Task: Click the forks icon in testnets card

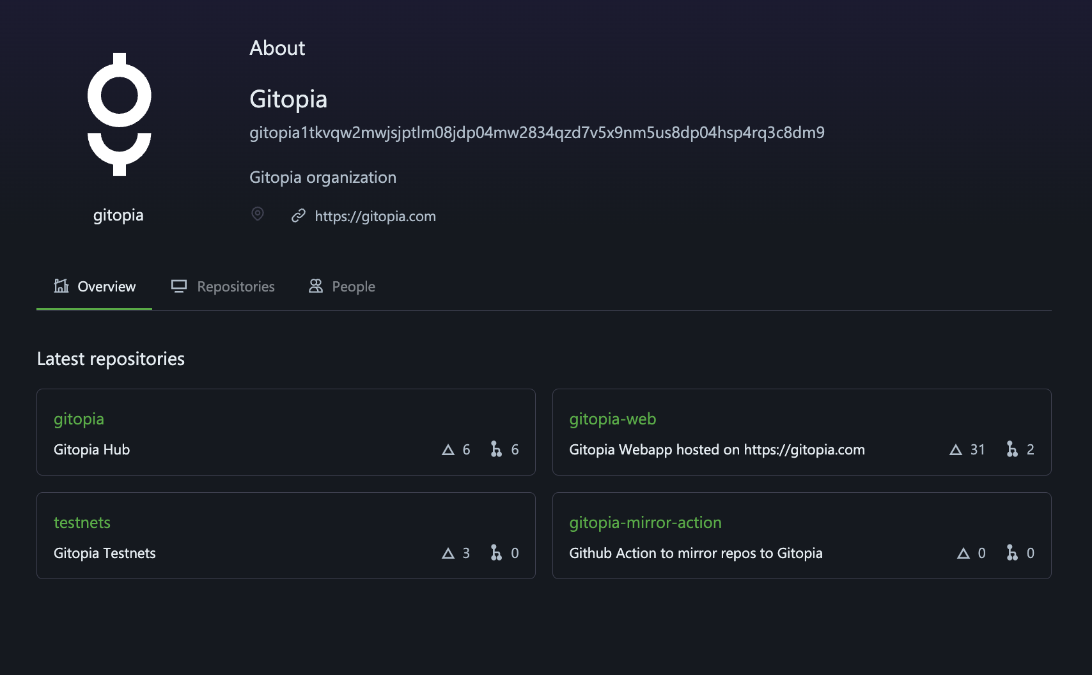Action: (x=496, y=553)
